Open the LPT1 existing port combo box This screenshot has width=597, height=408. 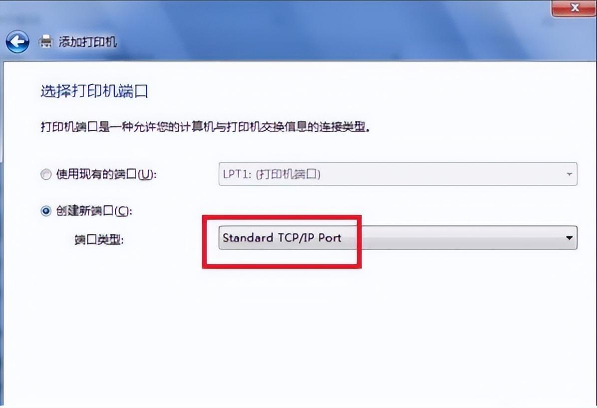[x=397, y=174]
